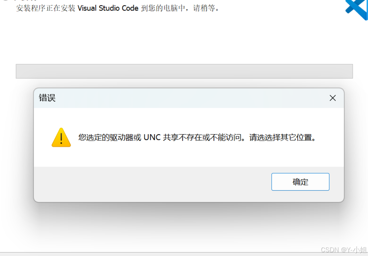Image resolution: width=368 pixels, height=256 pixels.
Task: Click the empty installation progress bar
Action: point(184,71)
